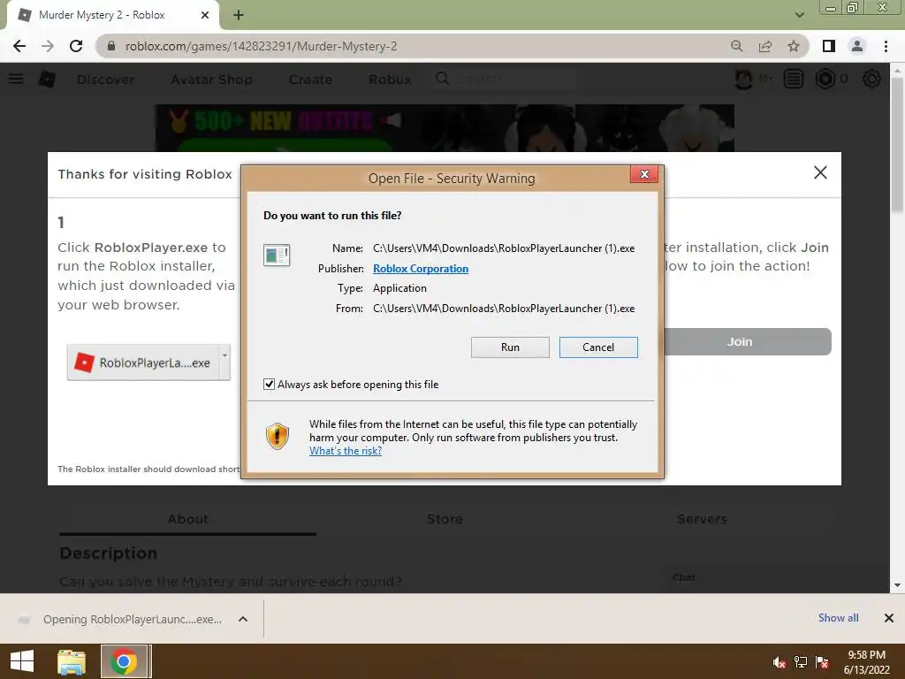Click the Roblox logo icon

pos(47,79)
